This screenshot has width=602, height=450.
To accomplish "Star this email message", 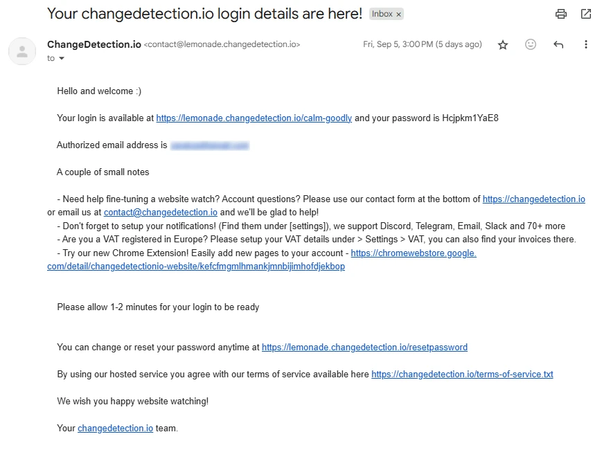I will pos(503,45).
